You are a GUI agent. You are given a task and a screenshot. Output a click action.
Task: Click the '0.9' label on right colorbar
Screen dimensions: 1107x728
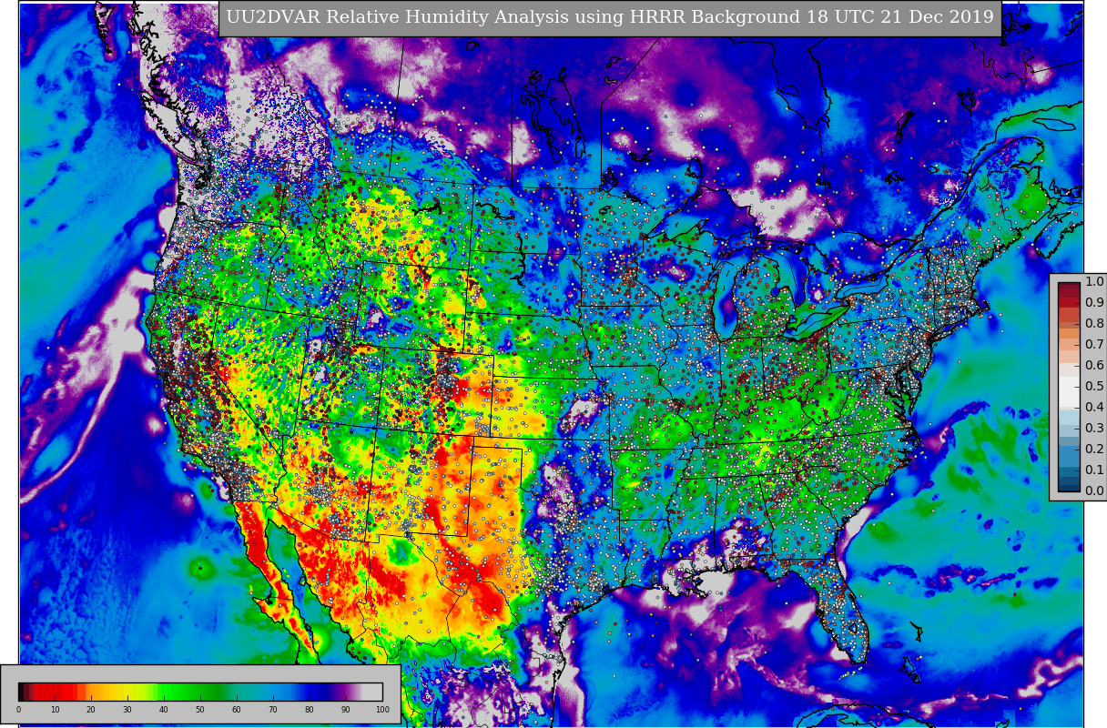click(x=1094, y=302)
